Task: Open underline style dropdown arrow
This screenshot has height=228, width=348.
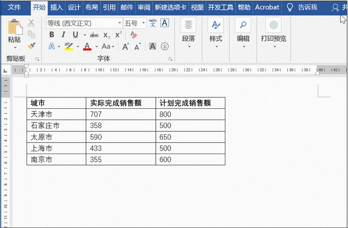Action: [85, 35]
